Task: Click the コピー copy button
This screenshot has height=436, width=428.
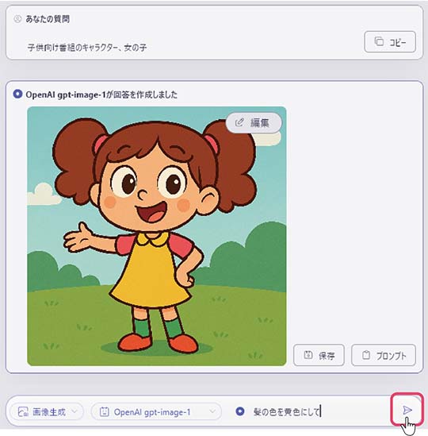Action: [x=390, y=42]
